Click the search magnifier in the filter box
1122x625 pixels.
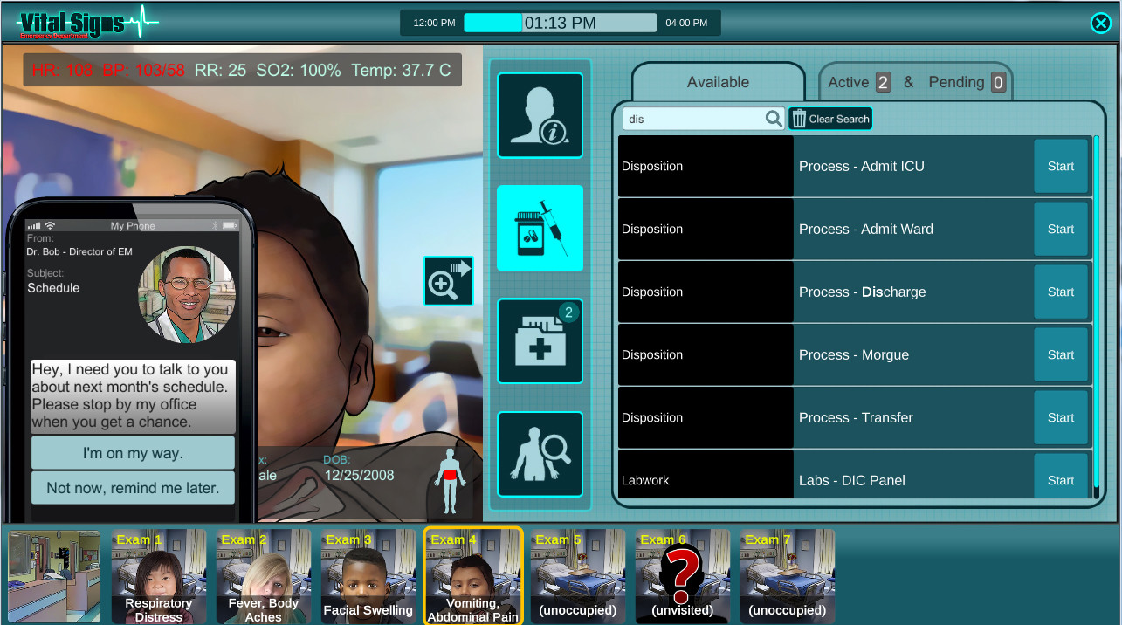click(774, 119)
